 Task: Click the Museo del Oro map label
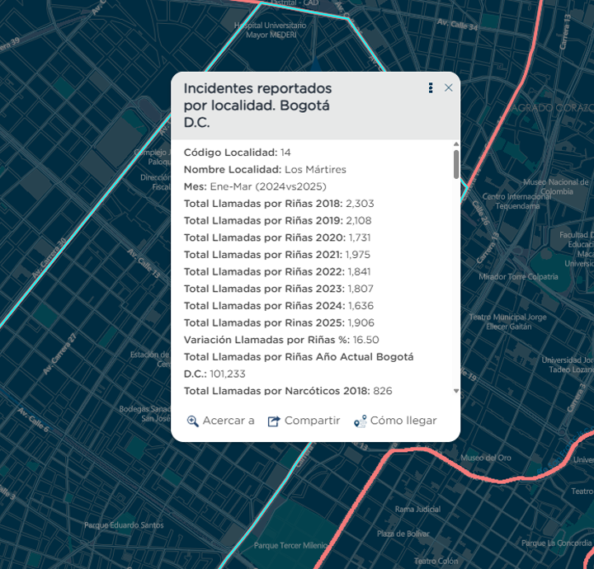click(486, 458)
